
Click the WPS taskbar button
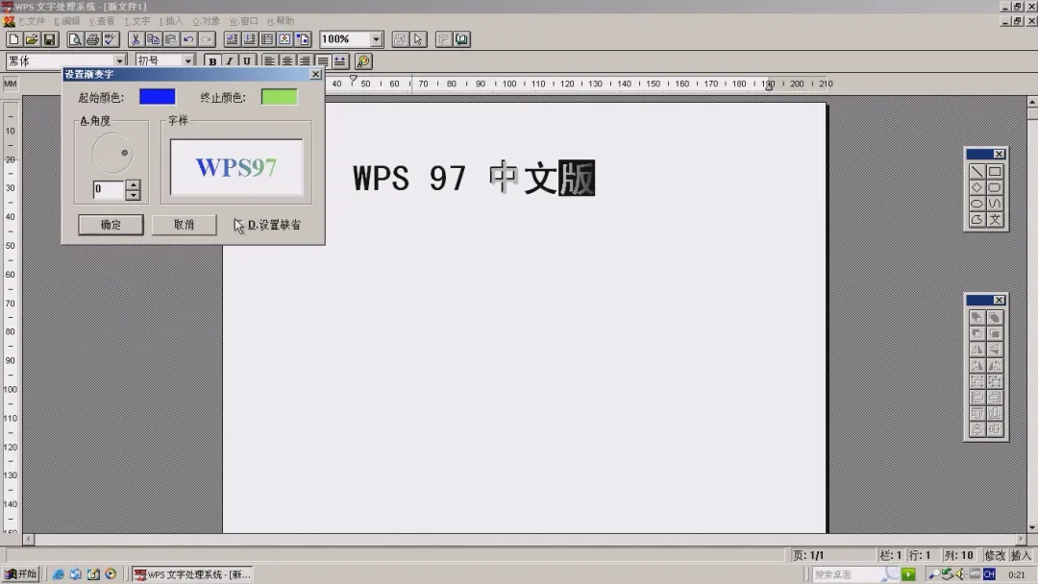click(192, 574)
